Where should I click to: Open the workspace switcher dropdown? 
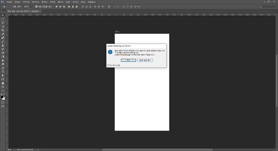coord(268,7)
